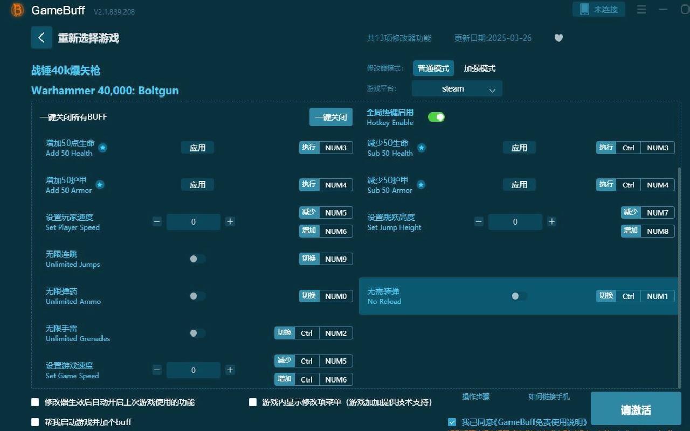Decrease game speed with minus button
This screenshot has height=431, width=690.
click(157, 370)
